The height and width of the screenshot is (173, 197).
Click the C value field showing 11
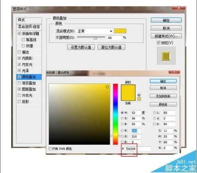click(168, 131)
